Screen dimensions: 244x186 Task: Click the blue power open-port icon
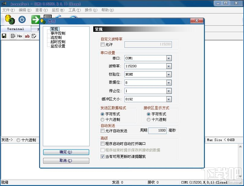tap(22, 20)
